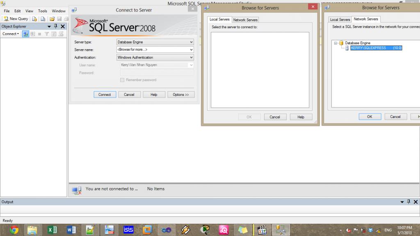Click the Dropbox icon in the system tray

click(371, 230)
